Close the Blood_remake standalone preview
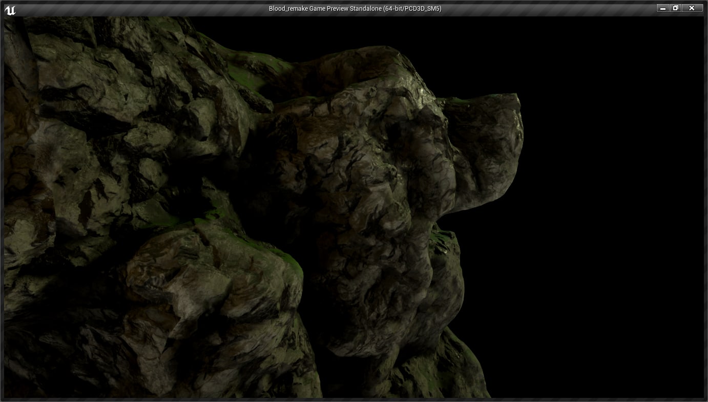The image size is (708, 402). point(692,8)
